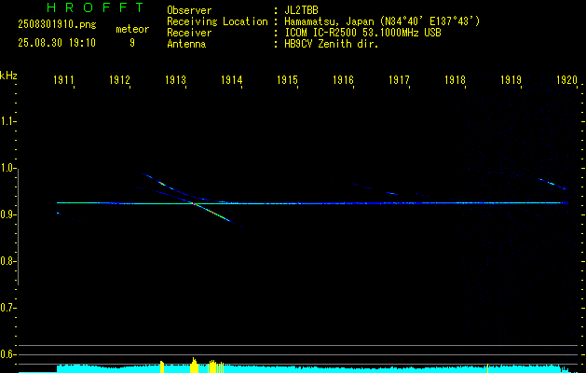Click the Observer label

point(189,10)
